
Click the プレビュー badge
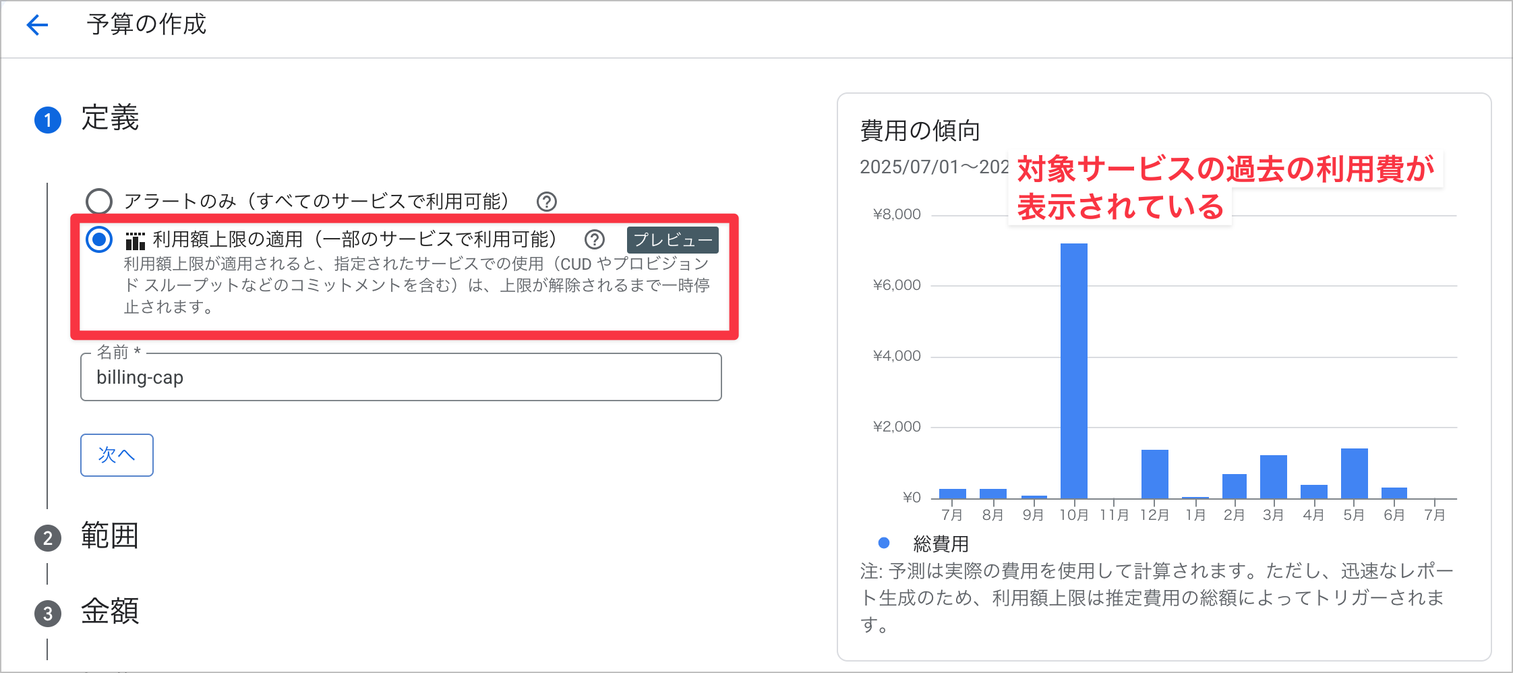click(672, 240)
